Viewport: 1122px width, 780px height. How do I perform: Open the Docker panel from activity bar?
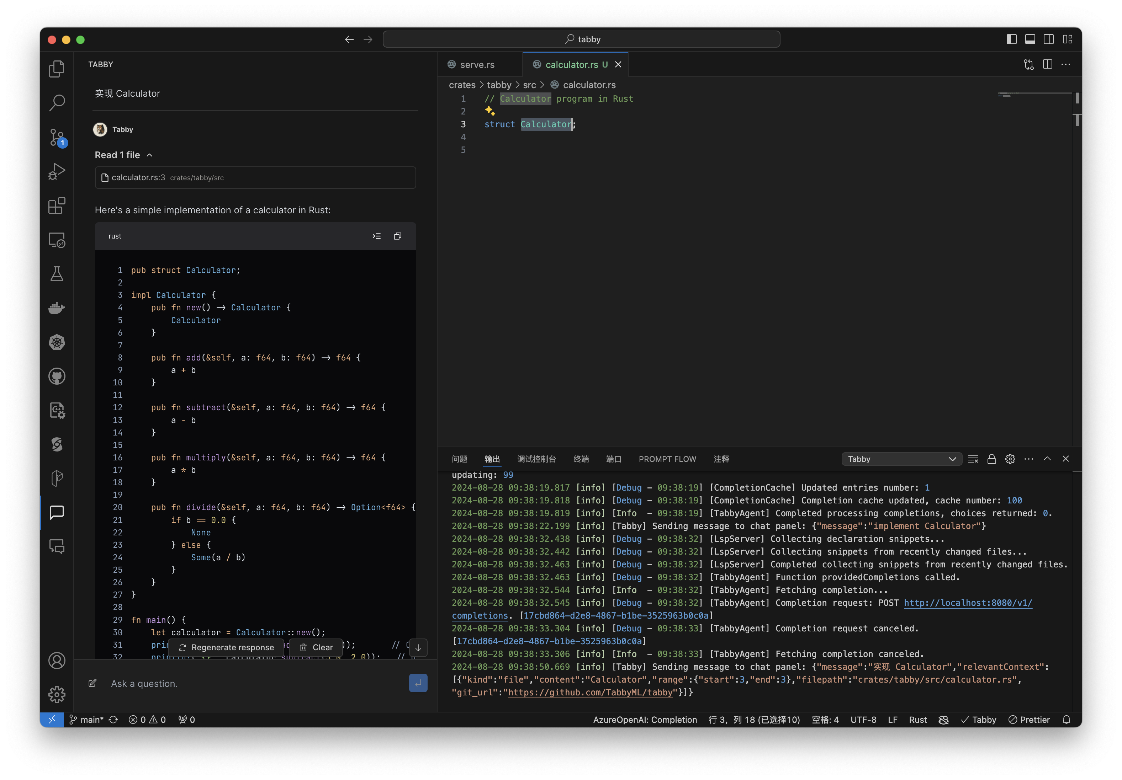click(57, 308)
